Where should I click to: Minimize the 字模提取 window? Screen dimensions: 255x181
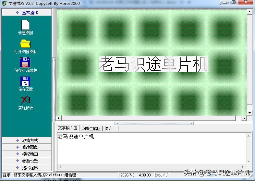click(x=225, y=2)
